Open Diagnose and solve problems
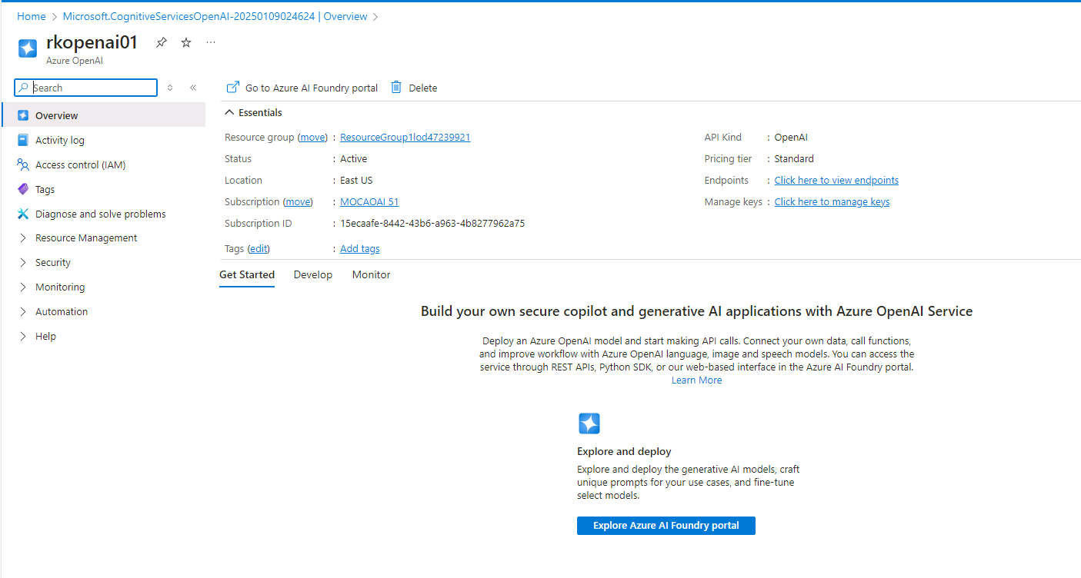 point(100,214)
